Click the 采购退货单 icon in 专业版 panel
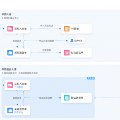The width and height of the screenshot is (120, 120). (10, 110)
